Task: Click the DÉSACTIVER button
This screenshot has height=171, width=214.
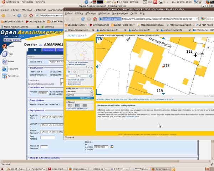Action: [80, 98]
